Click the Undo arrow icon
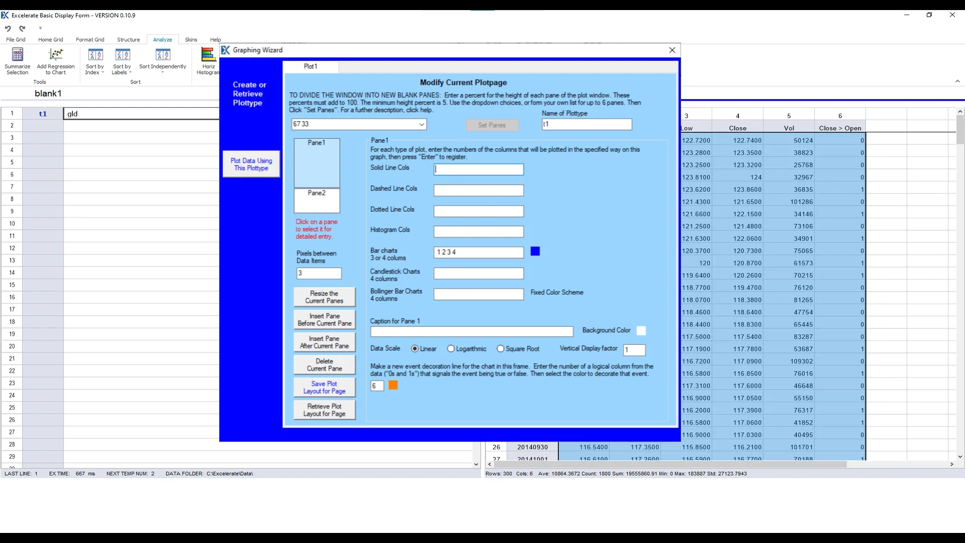965x543 pixels. pos(8,29)
